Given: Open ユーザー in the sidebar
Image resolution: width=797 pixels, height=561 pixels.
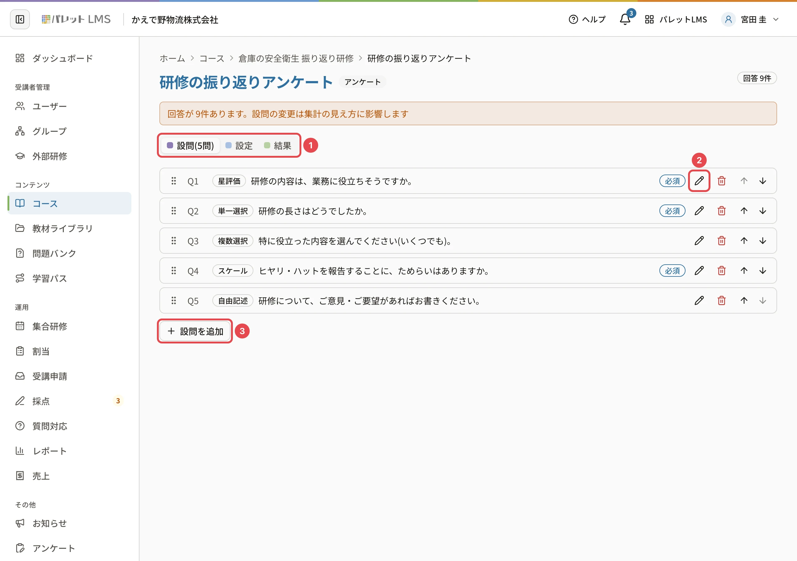Looking at the screenshot, I should 69,106.
